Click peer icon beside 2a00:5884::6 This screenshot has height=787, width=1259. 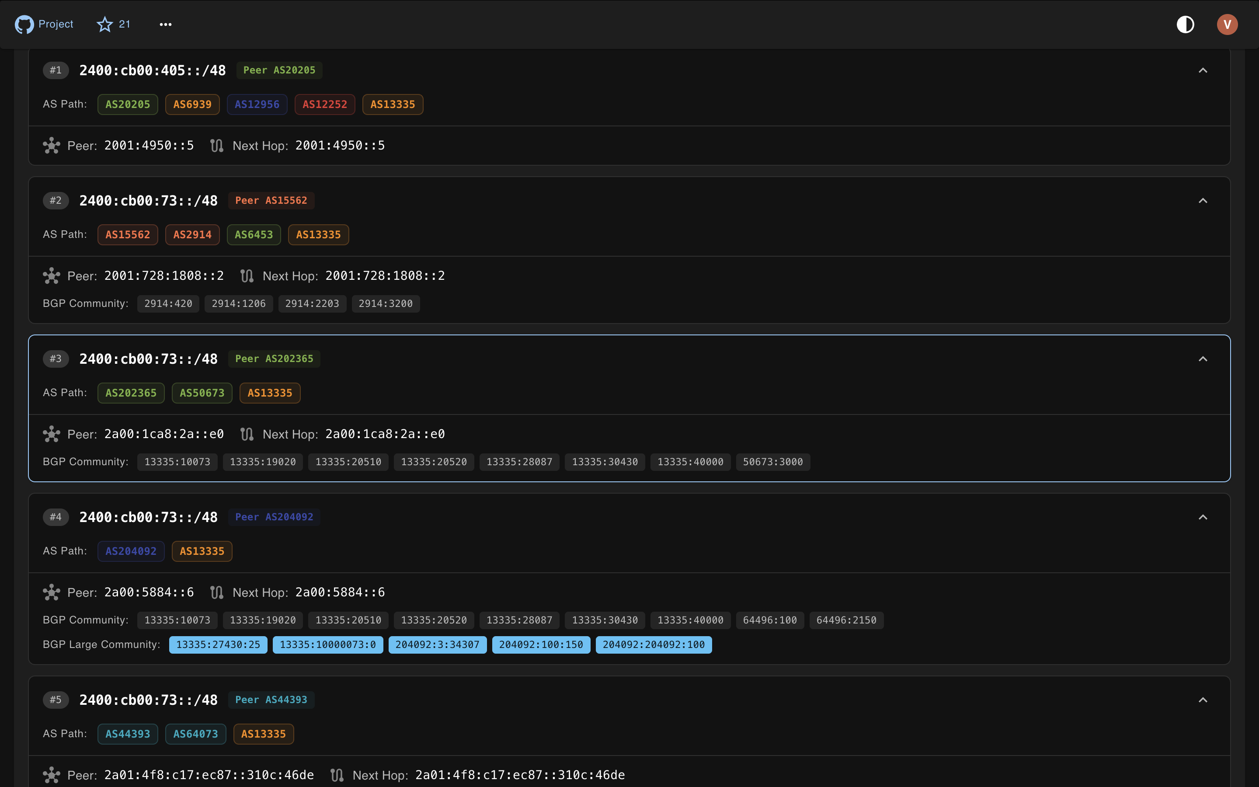[52, 592]
